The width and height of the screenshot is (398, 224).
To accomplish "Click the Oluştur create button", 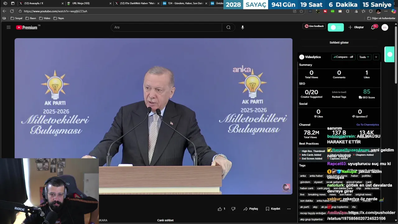I will 356,27.
